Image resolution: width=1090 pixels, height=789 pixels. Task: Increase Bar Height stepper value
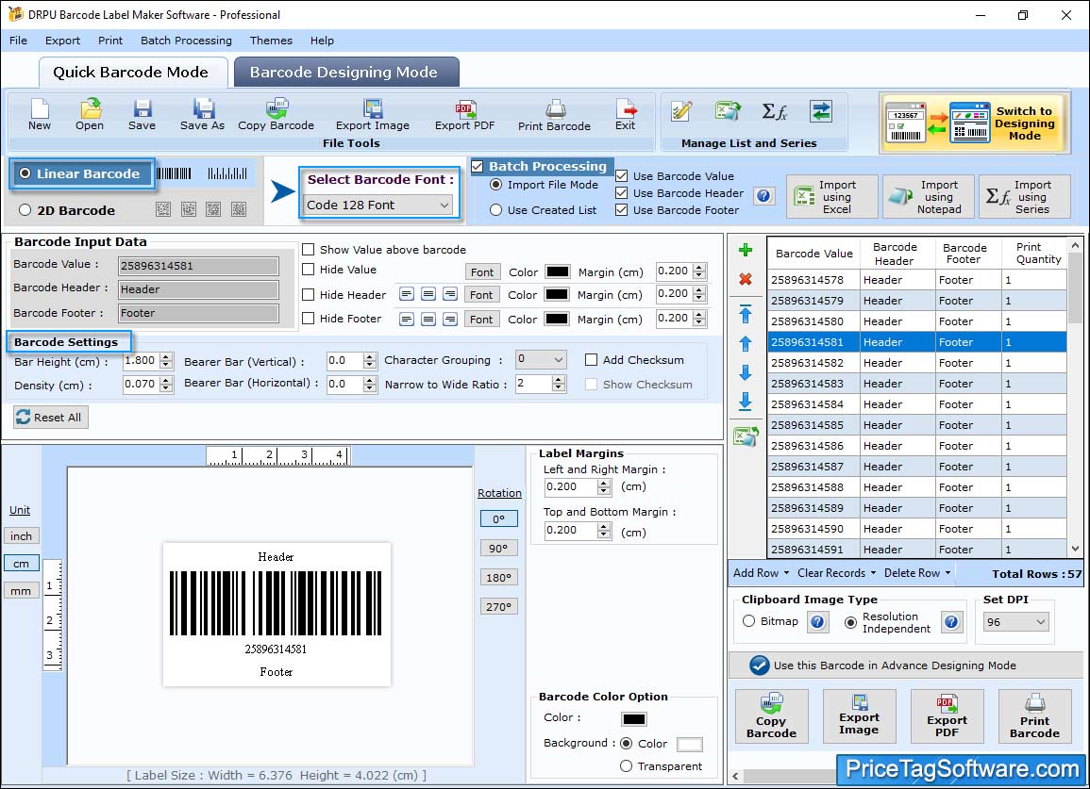(165, 357)
